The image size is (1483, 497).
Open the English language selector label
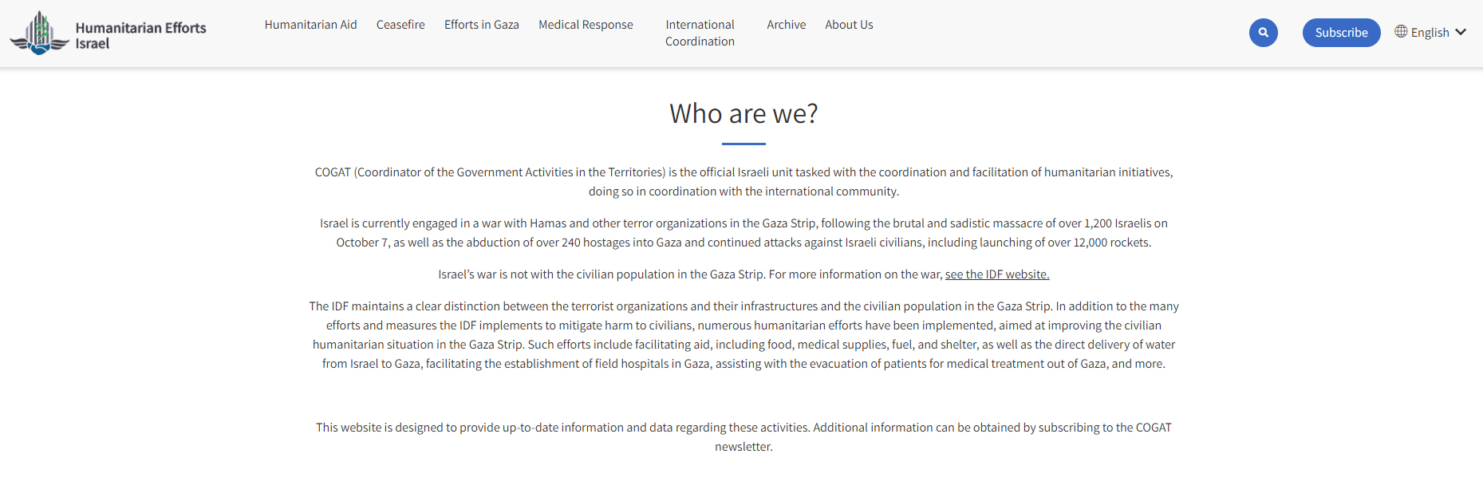1430,33
